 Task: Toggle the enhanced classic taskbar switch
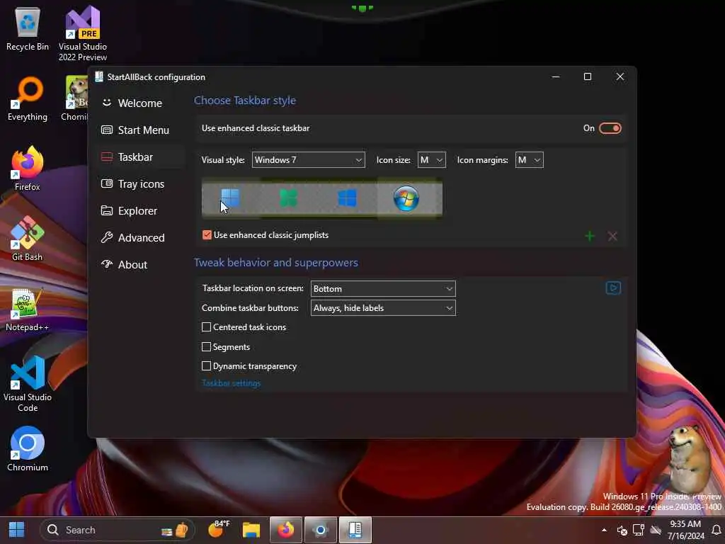click(x=610, y=128)
